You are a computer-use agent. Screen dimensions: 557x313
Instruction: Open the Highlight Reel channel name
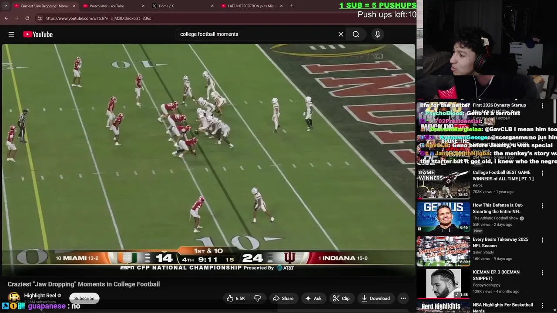tap(40, 296)
